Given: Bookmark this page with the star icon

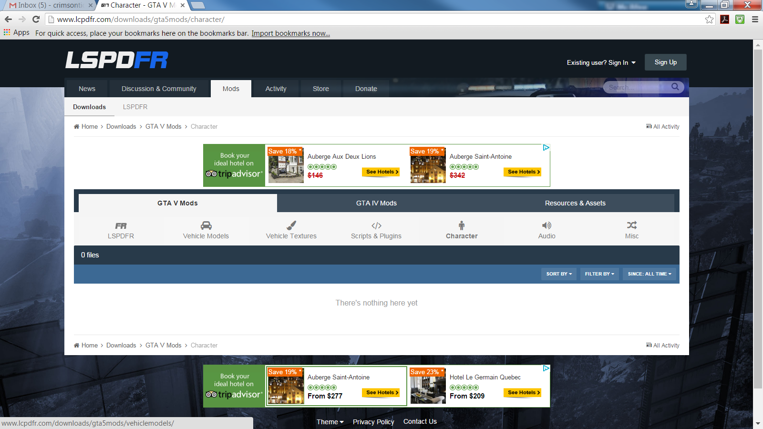Looking at the screenshot, I should (x=709, y=20).
